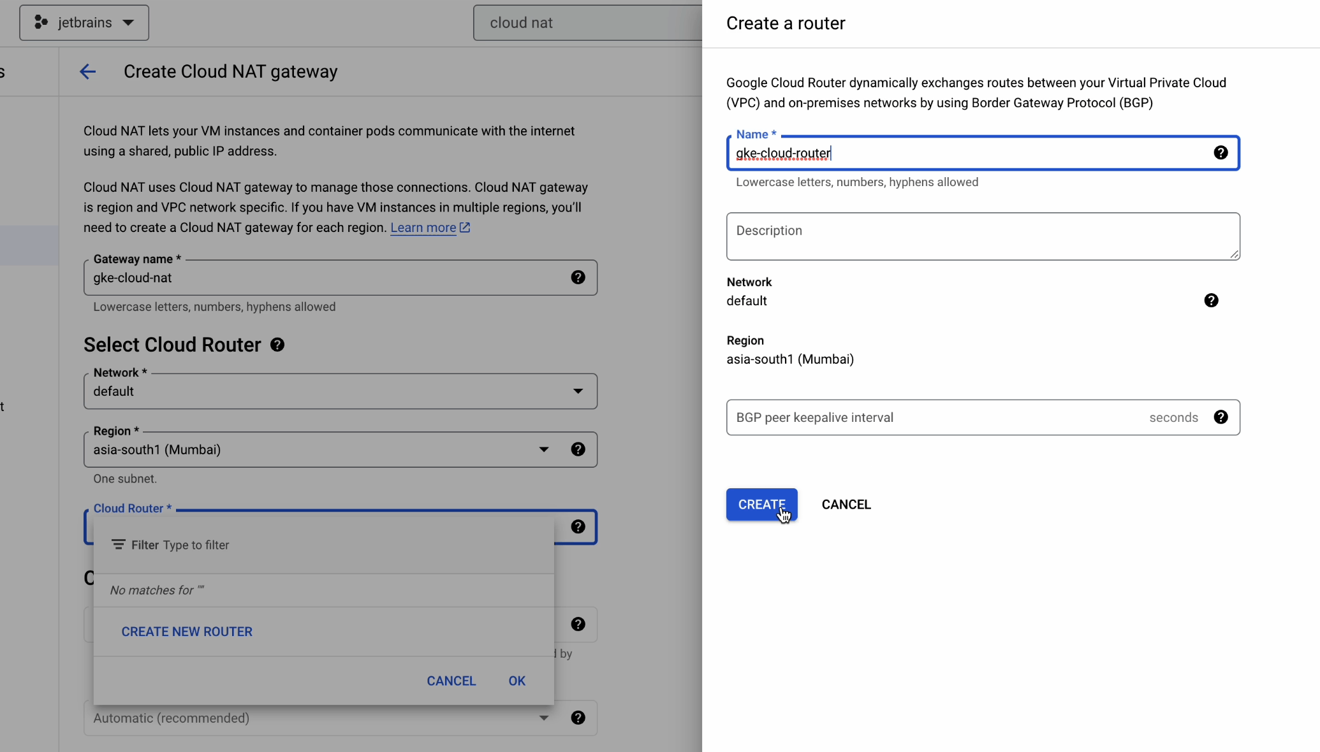Click the help icon next to Gateway name
This screenshot has width=1320, height=752.
click(x=578, y=277)
